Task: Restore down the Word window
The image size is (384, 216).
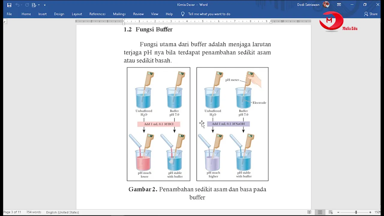Action: click(x=365, y=5)
